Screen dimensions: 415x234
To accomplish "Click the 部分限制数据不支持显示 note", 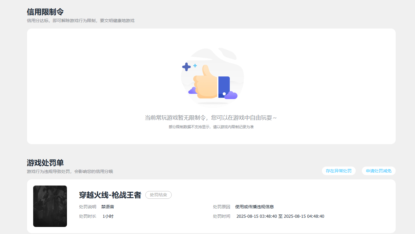I will click(211, 127).
